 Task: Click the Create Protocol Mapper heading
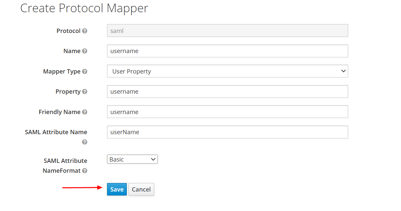pyautogui.click(x=84, y=8)
